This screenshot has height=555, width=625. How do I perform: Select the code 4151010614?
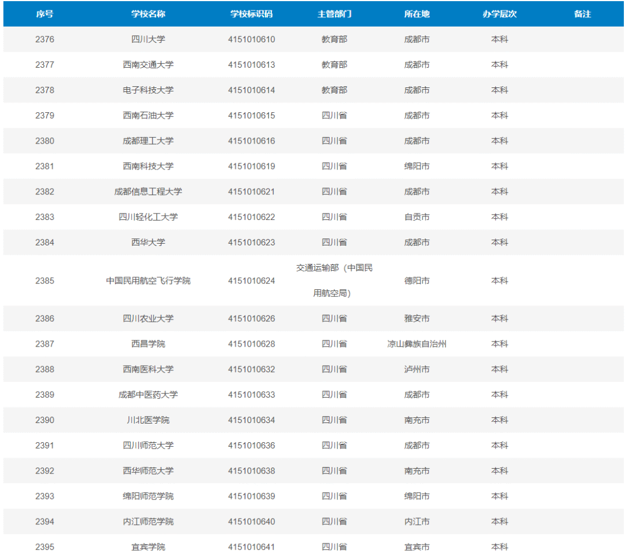pos(252,90)
